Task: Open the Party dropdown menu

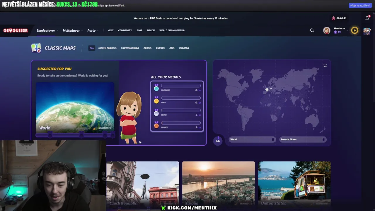Action: tap(93, 30)
